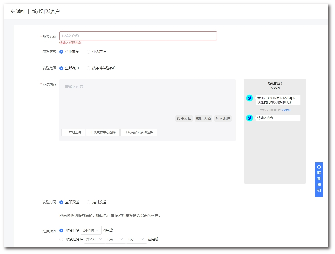Click the 通用表情 emoji button
The width and height of the screenshot is (335, 254).
pos(184,118)
